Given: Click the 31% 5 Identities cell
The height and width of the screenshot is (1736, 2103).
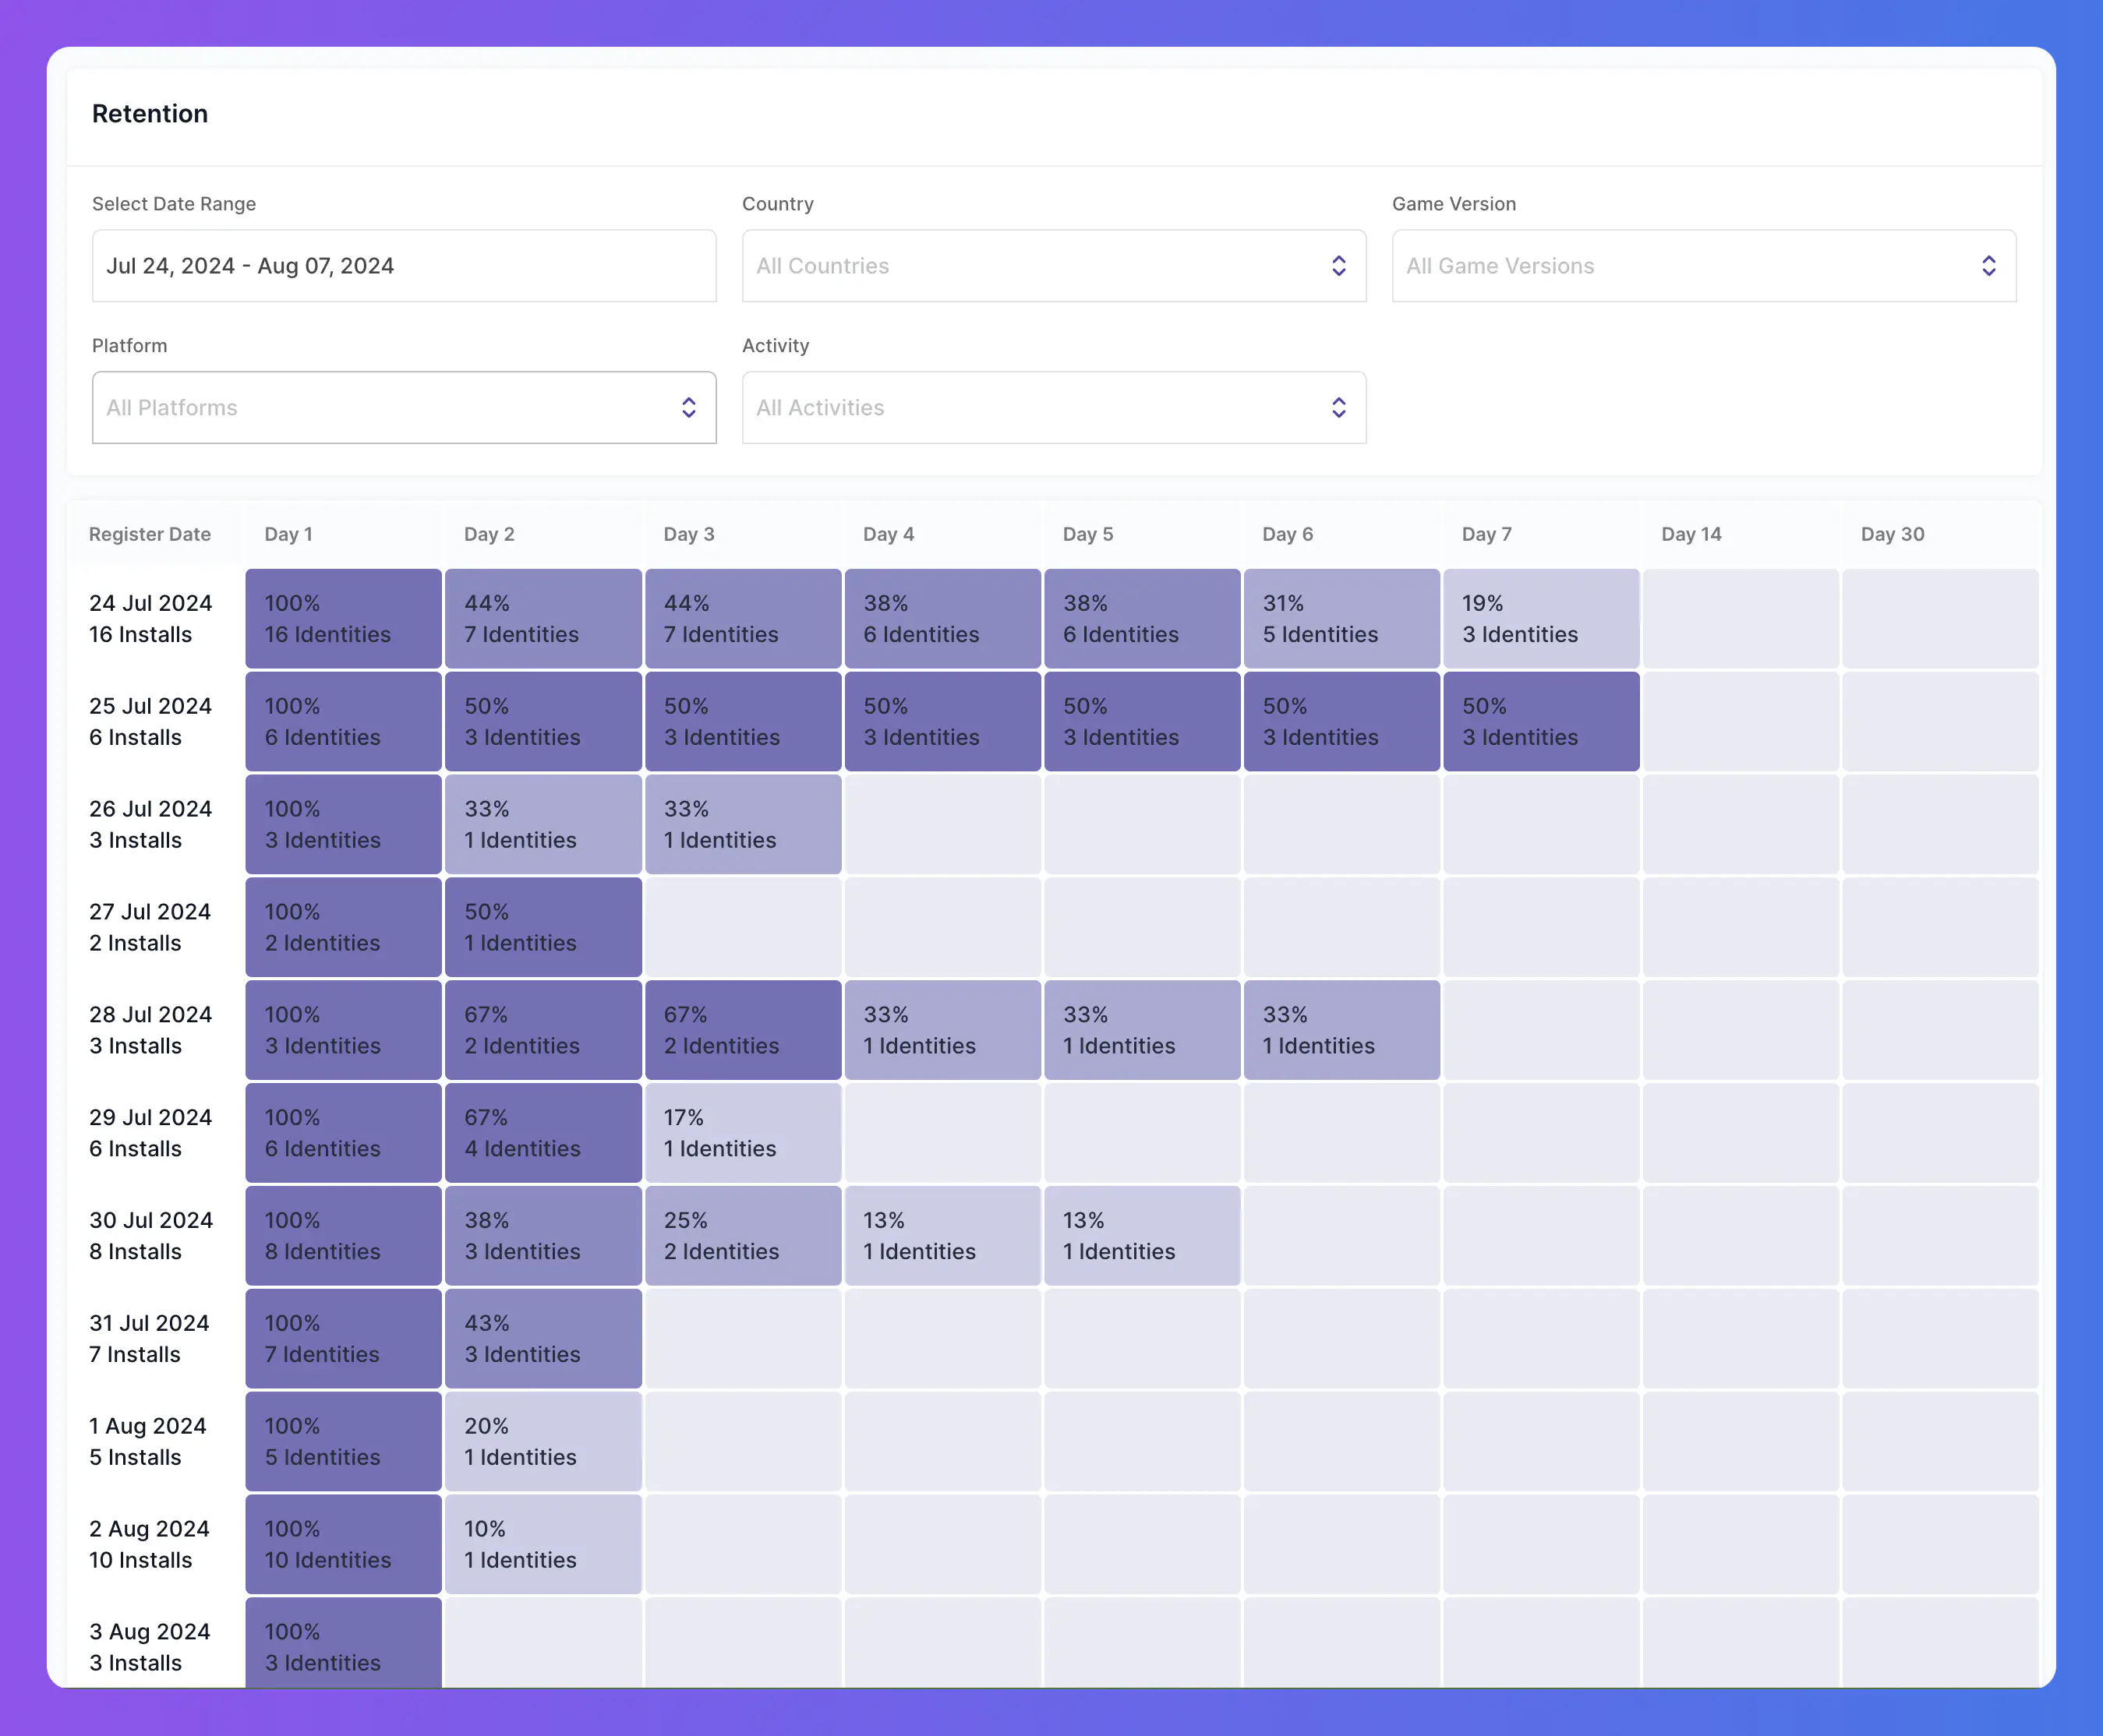Looking at the screenshot, I should tap(1341, 619).
